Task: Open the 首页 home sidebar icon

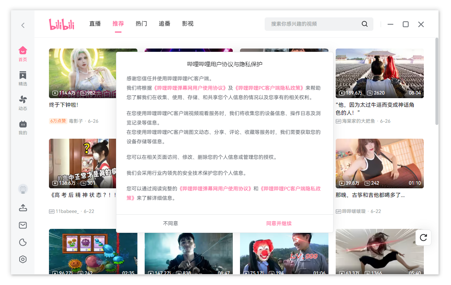Action: click(23, 54)
